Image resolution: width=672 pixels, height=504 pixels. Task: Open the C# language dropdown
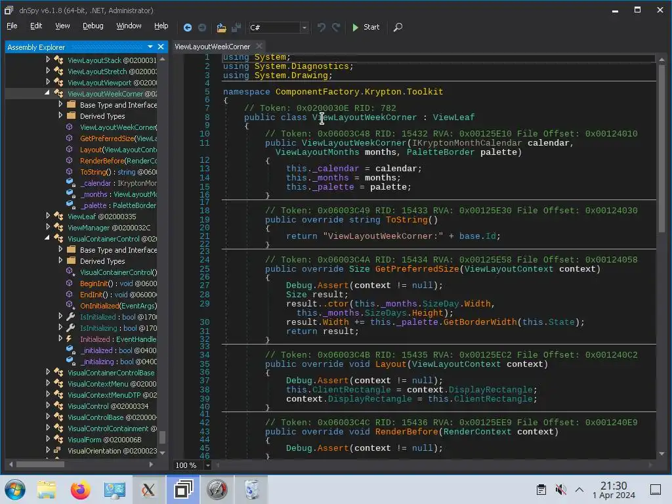[304, 28]
